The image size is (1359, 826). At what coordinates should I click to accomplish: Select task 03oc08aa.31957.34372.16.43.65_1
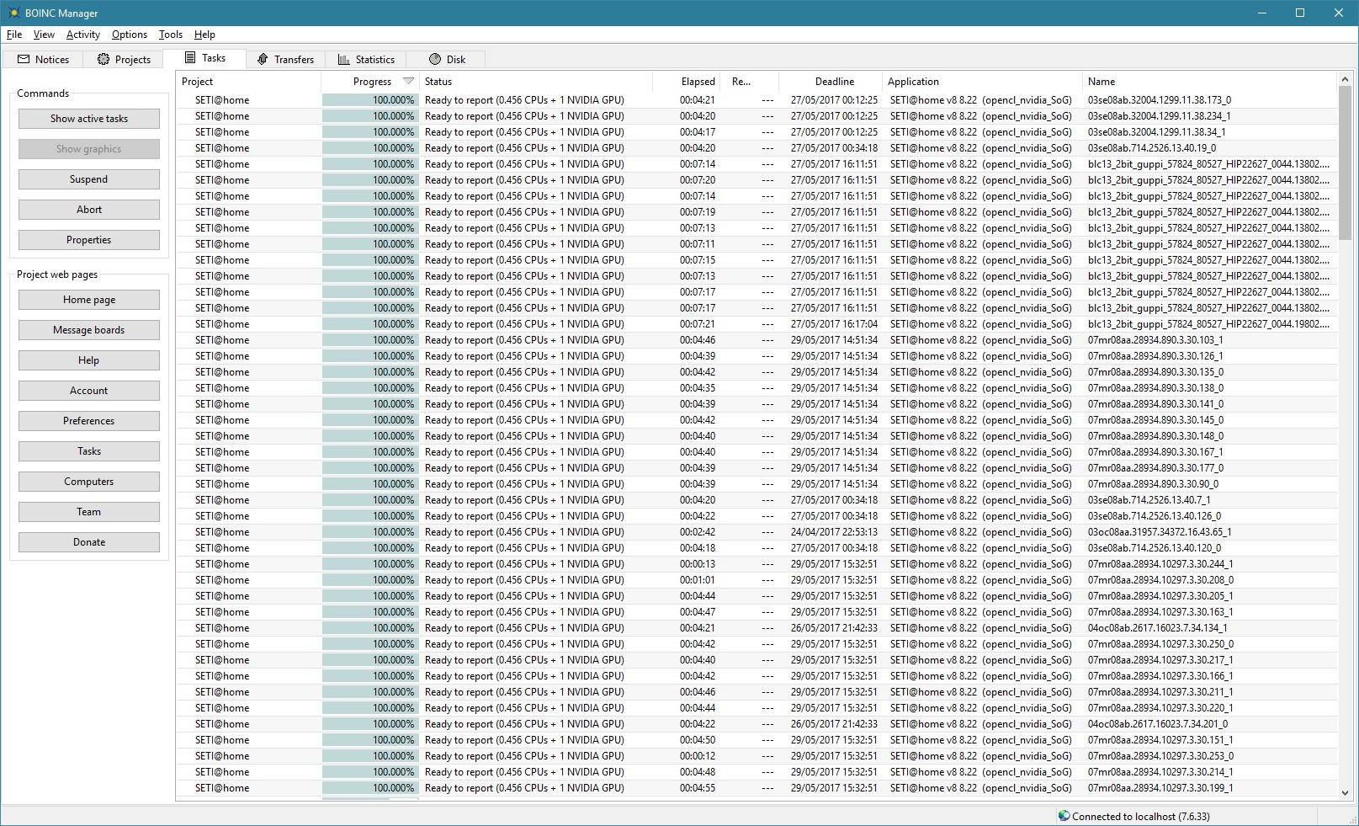(x=756, y=532)
